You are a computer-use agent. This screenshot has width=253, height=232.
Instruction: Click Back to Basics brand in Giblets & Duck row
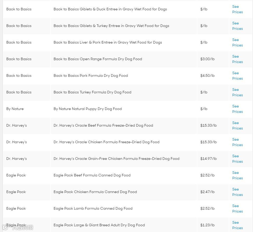(x=19, y=9)
